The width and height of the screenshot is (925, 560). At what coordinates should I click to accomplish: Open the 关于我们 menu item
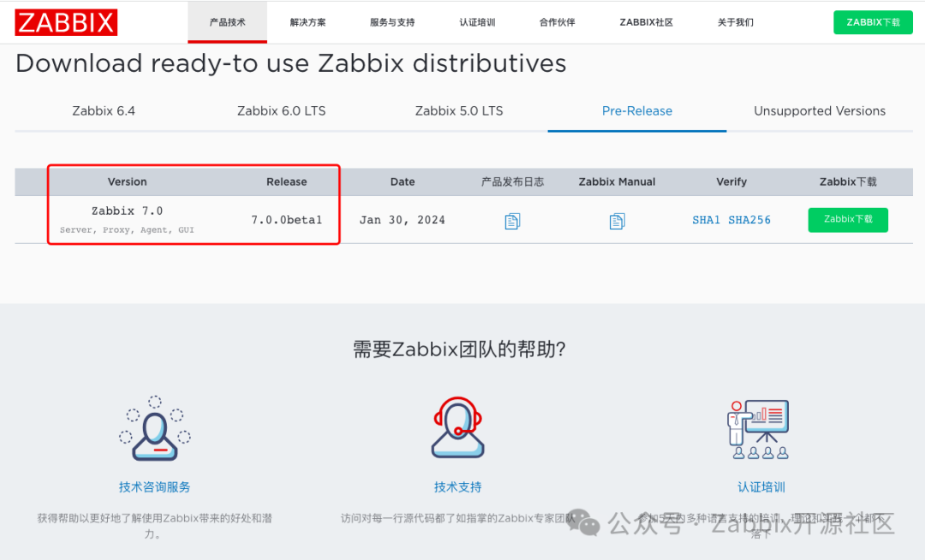pos(734,22)
